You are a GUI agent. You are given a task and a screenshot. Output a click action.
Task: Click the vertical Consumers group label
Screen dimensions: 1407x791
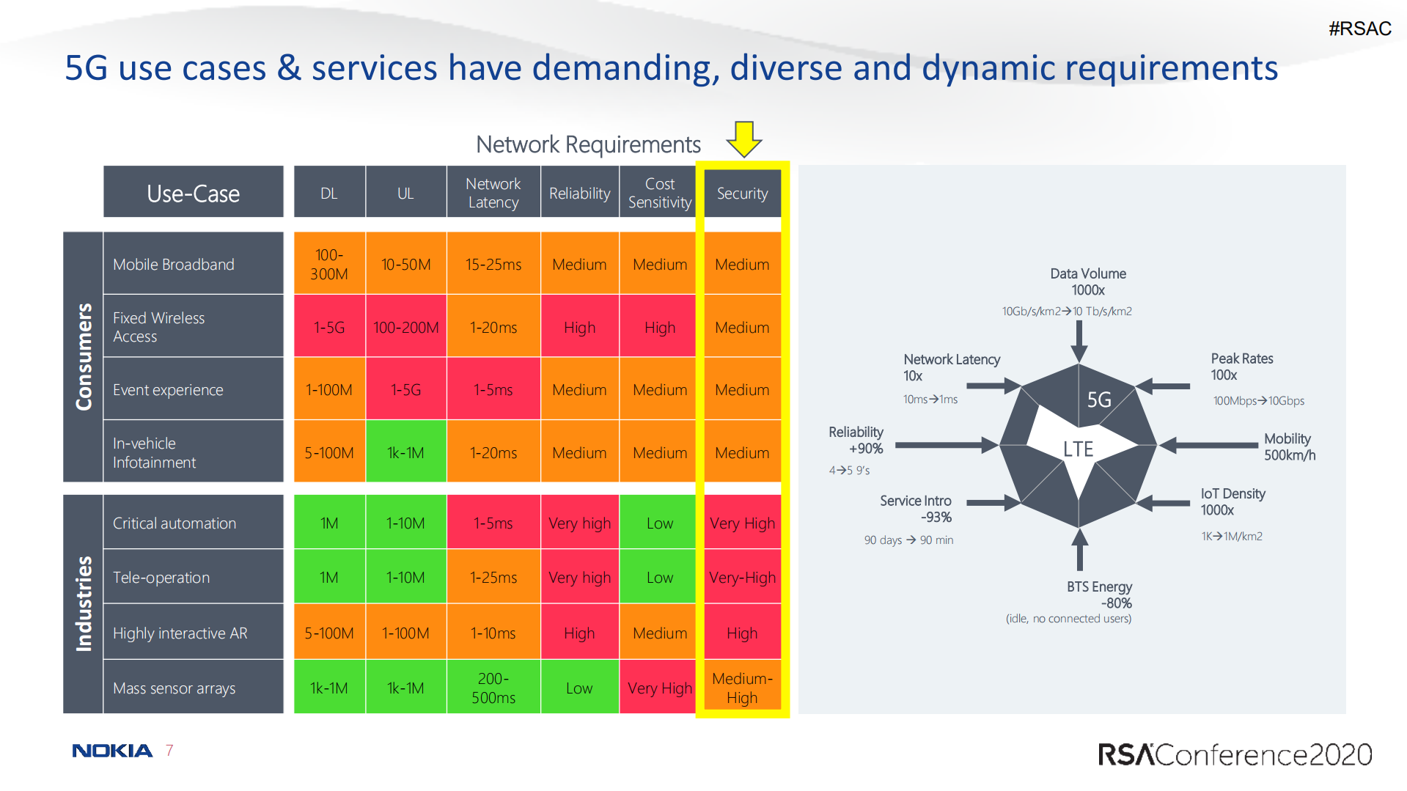84,357
